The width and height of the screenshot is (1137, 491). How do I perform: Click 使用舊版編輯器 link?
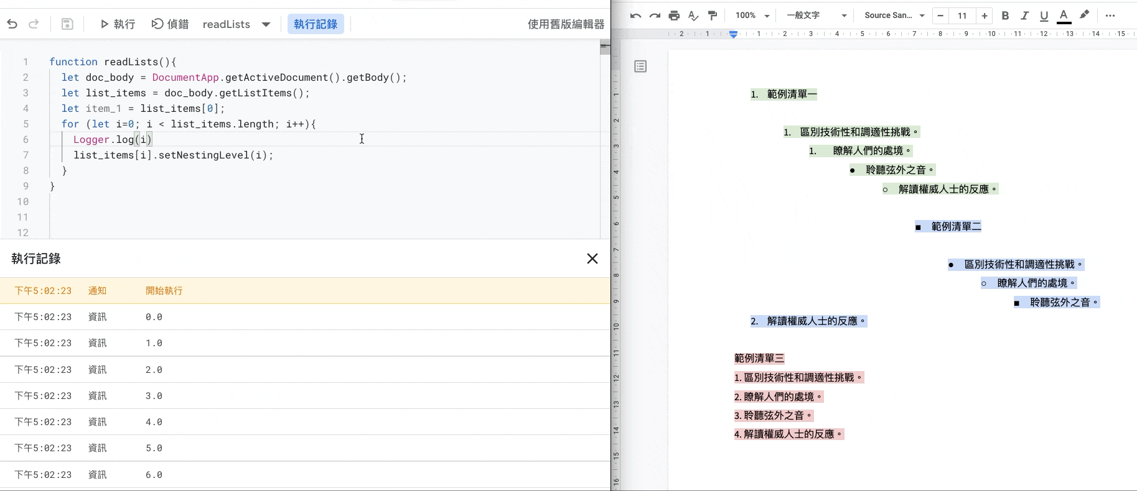tap(566, 24)
